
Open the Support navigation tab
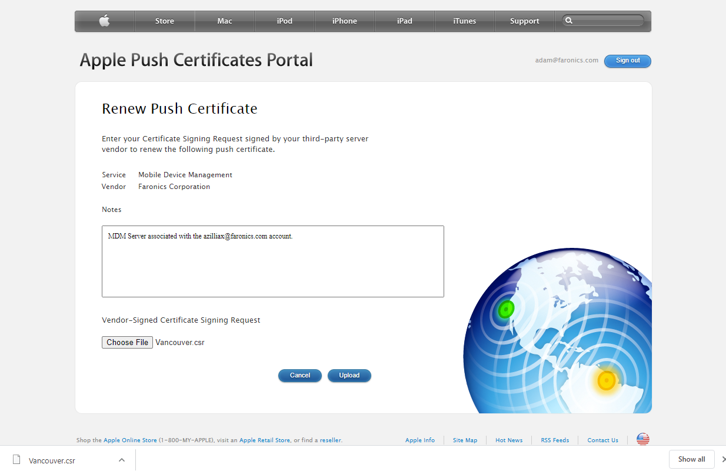pyautogui.click(x=525, y=21)
